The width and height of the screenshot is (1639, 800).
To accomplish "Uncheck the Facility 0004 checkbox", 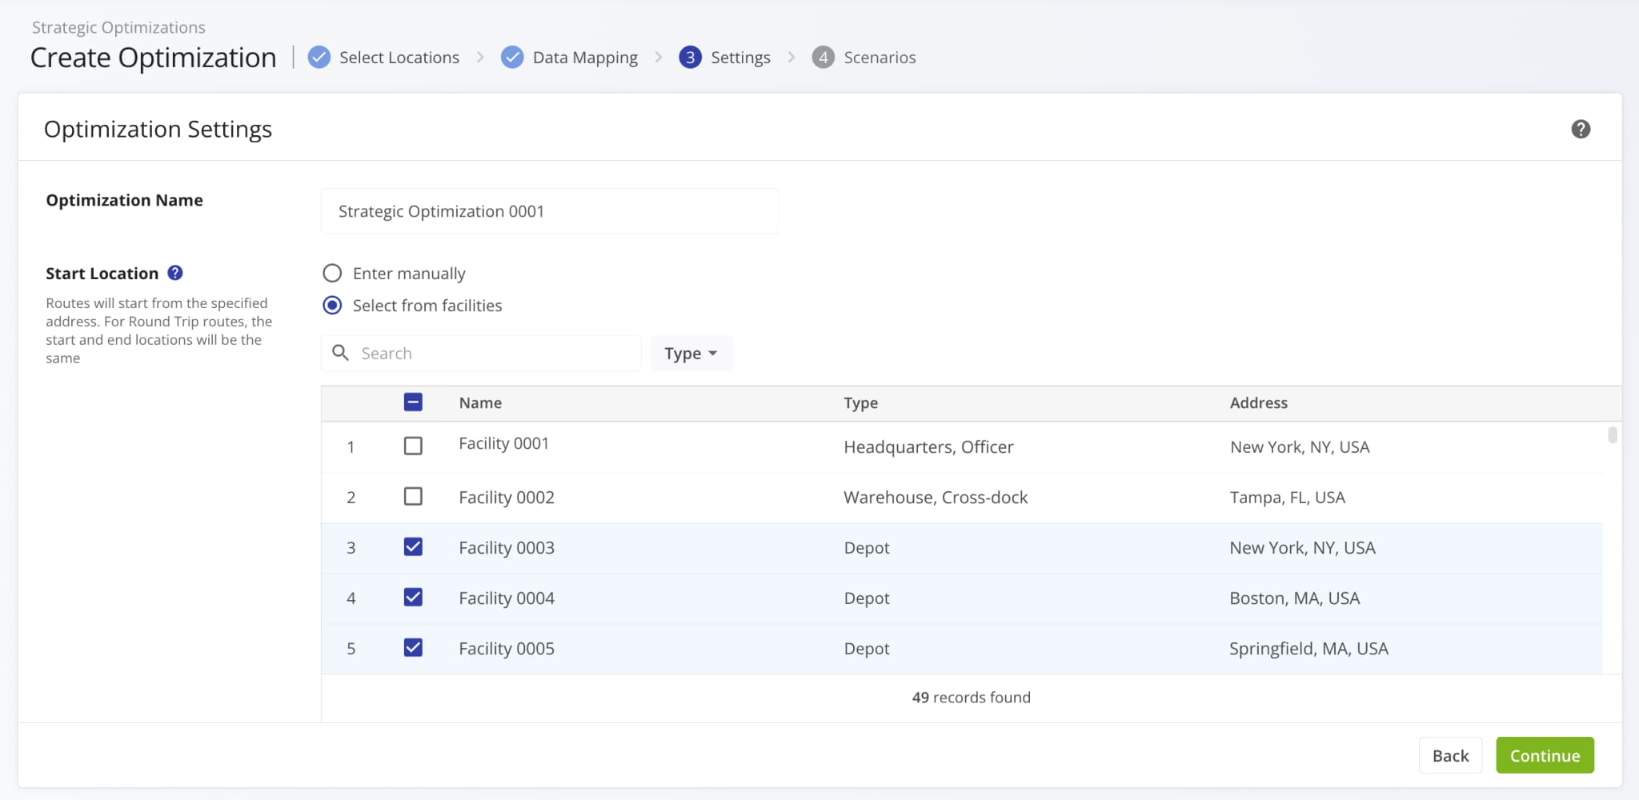I will (x=413, y=598).
